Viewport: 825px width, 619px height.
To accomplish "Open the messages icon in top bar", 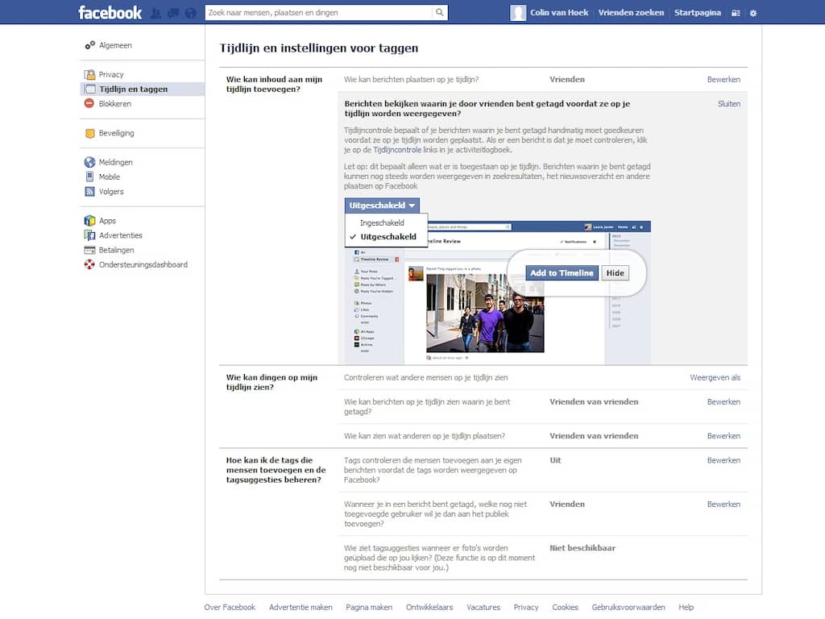I will 173,13.
